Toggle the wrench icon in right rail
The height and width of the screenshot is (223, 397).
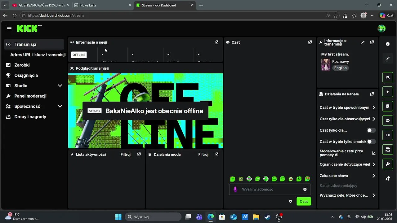[388, 164]
